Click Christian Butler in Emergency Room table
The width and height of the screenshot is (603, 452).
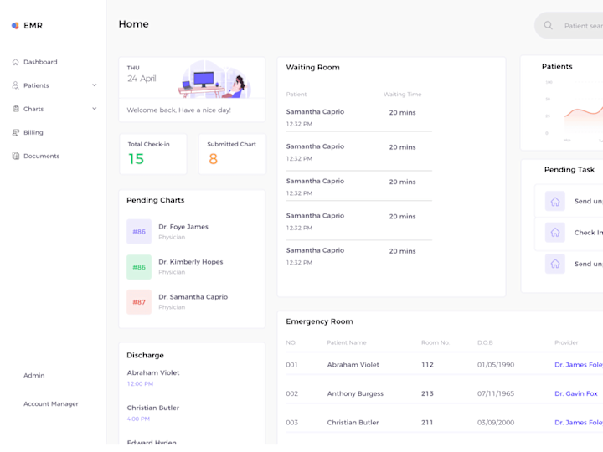[353, 422]
